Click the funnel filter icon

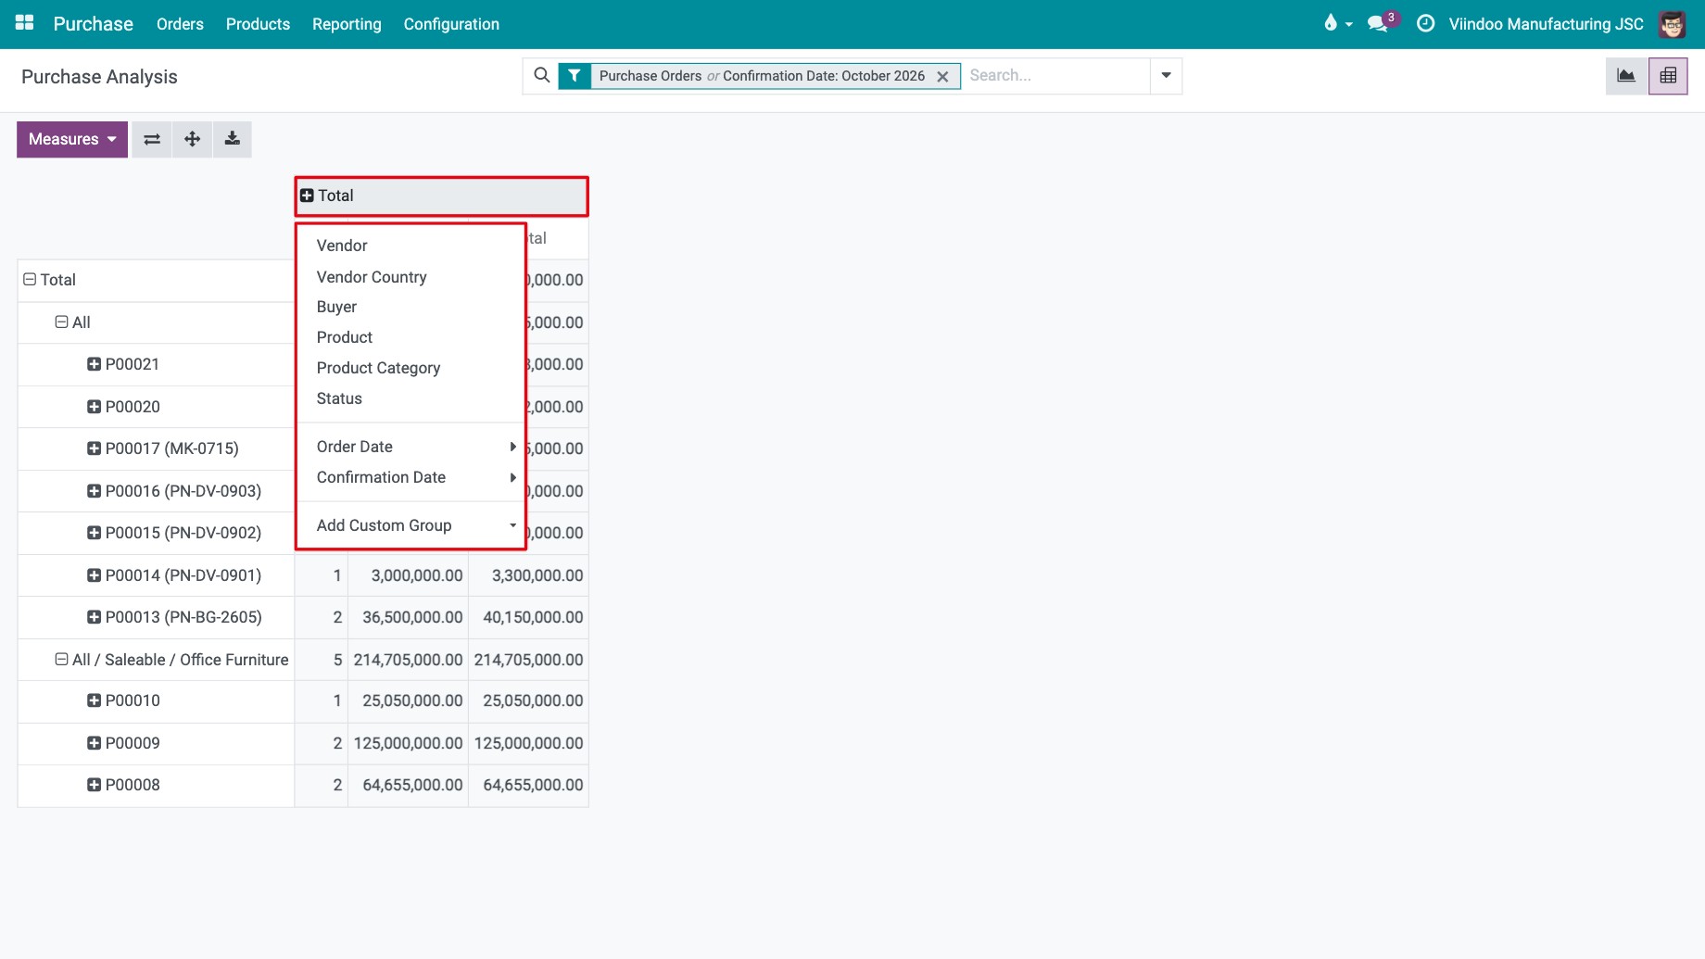click(575, 76)
